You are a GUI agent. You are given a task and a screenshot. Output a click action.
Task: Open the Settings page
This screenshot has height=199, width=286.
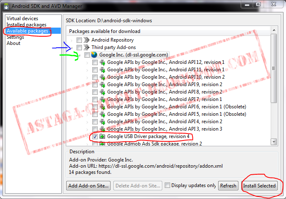tap(15, 37)
